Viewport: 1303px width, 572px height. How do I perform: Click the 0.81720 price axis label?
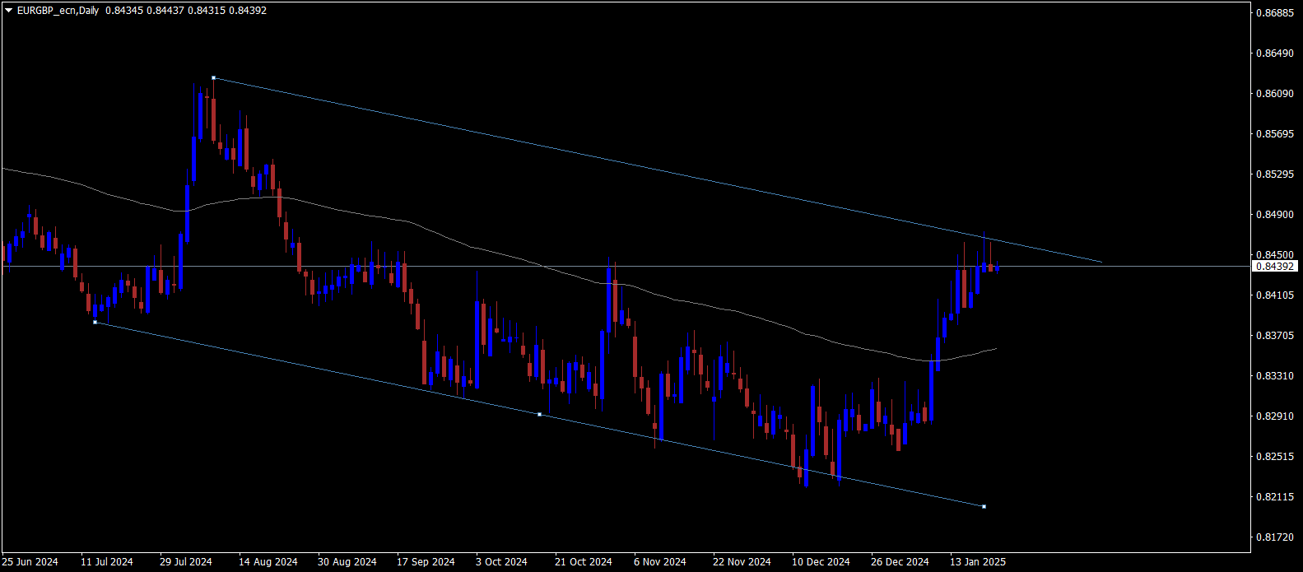click(1275, 537)
